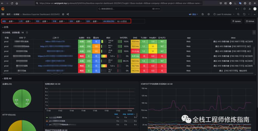Open the 名称 variable dropdown
The height and width of the screenshot is (131, 258).
point(79,21)
